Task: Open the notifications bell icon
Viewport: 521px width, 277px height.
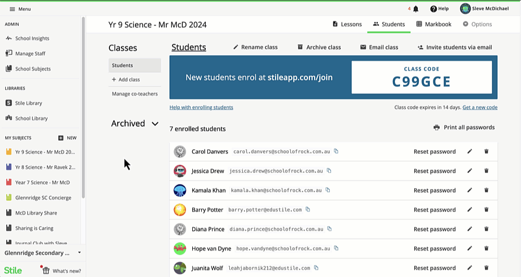Action: [x=416, y=9]
